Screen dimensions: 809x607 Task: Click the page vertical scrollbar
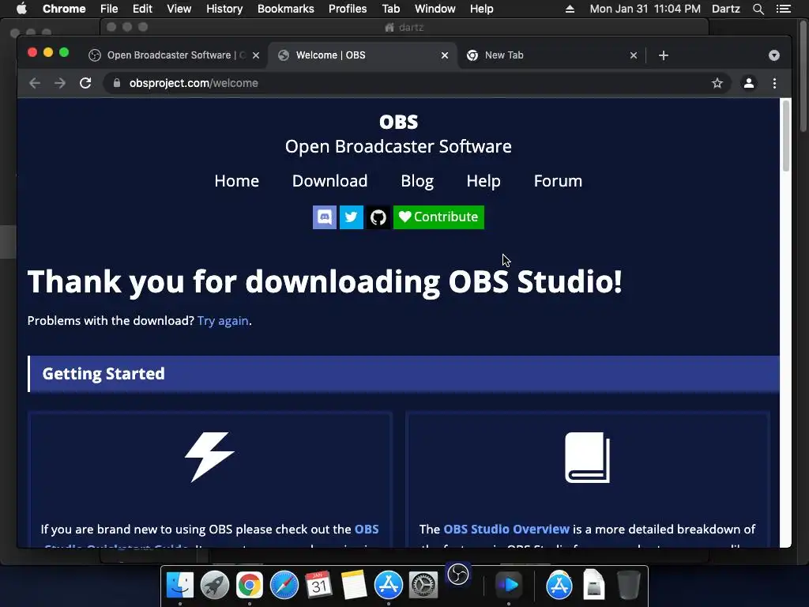click(x=786, y=135)
